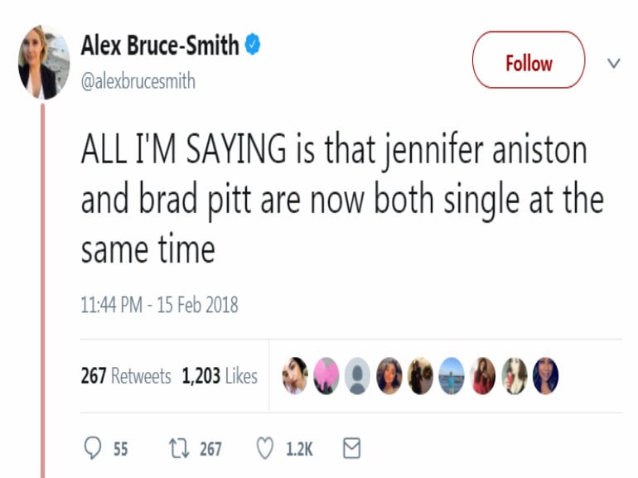
Task: View the list of 267 Retweets
Action: (126, 376)
